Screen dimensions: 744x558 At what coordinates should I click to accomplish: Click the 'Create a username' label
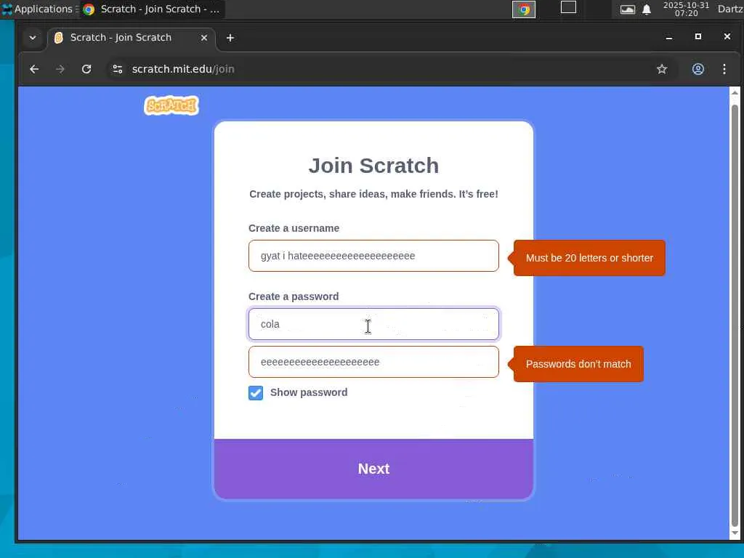coord(294,228)
